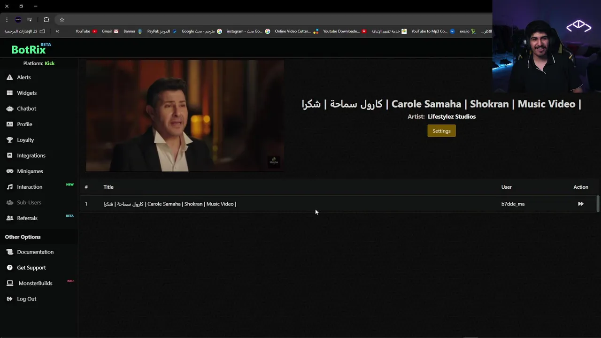Click the song title in queue row 1
The height and width of the screenshot is (338, 601).
coord(170,204)
